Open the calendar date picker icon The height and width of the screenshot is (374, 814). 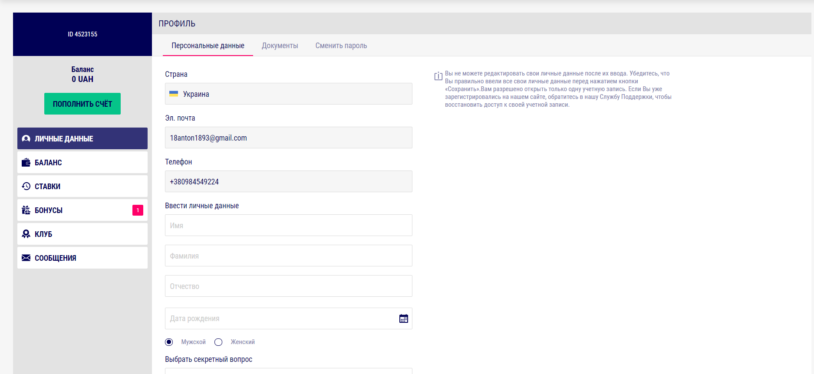(x=403, y=318)
